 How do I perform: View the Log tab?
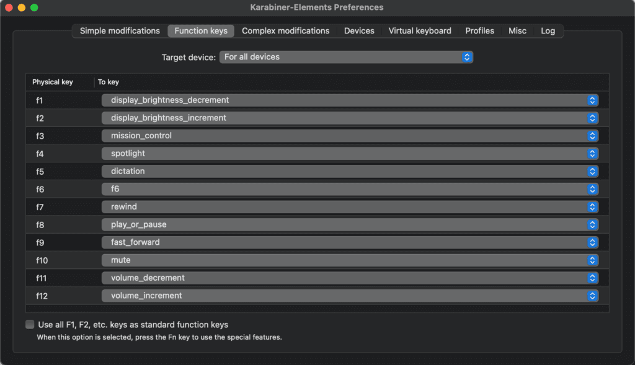click(x=548, y=31)
